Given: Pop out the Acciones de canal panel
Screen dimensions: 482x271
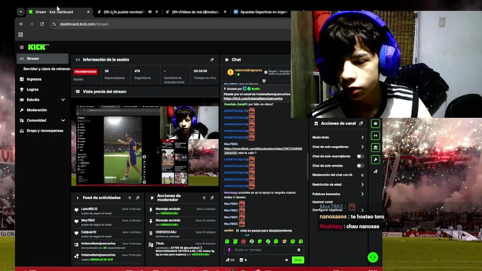Looking at the screenshot, I should click(361, 123).
